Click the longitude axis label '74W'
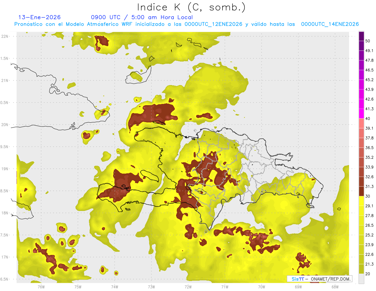 pyautogui.click(x=115, y=287)
